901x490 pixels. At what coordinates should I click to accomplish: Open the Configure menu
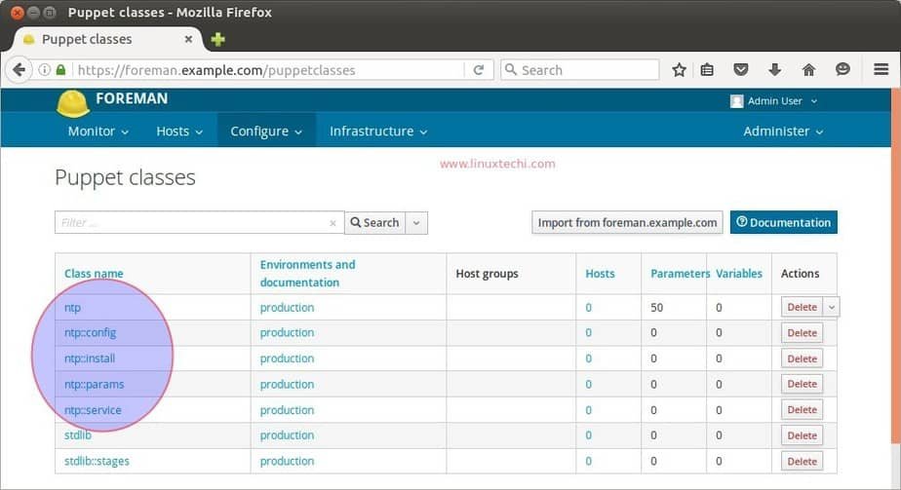266,132
